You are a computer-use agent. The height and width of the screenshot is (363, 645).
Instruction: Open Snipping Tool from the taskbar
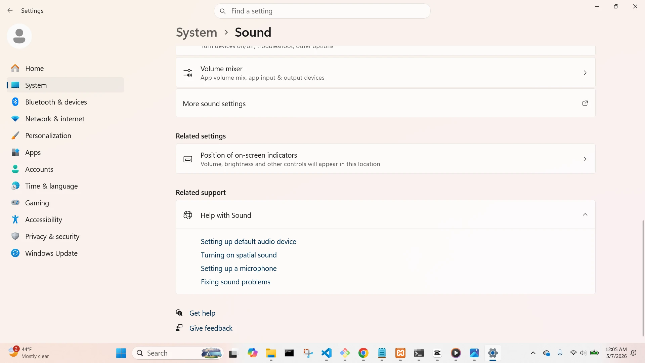308,353
